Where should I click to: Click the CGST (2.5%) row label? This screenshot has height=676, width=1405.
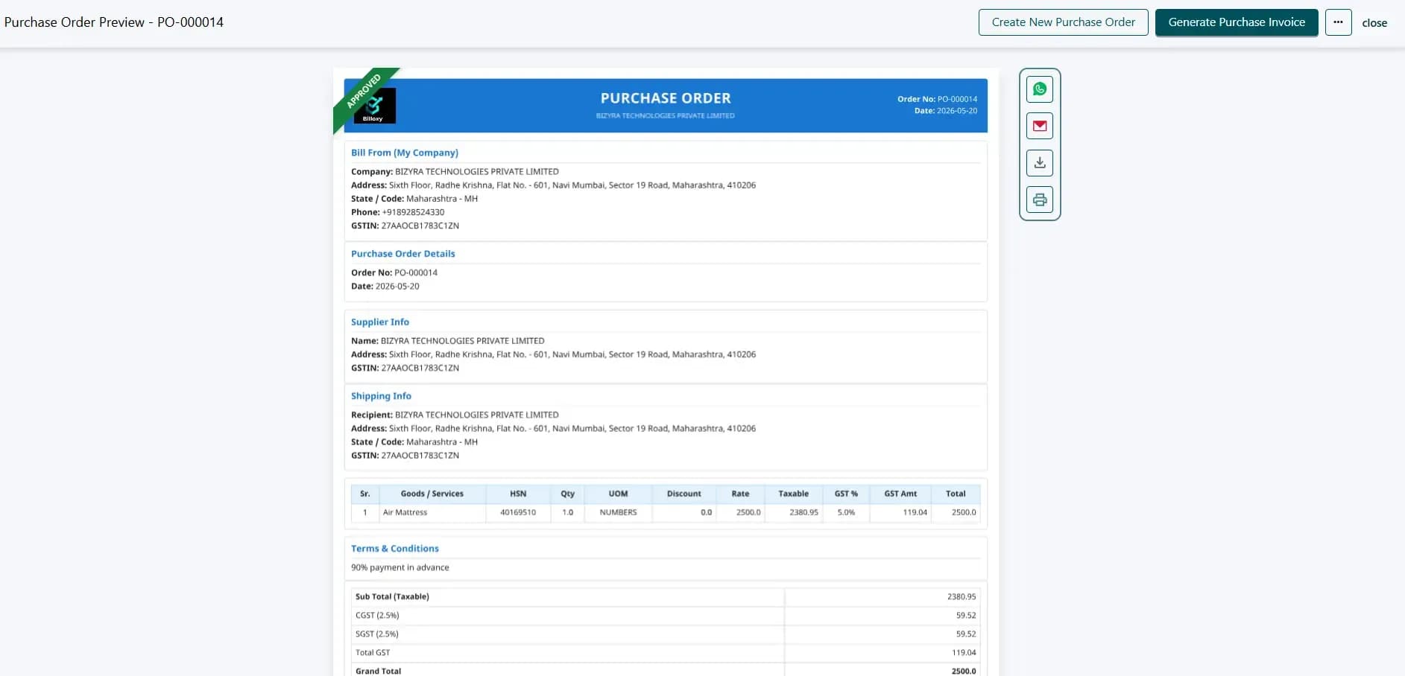377,616
